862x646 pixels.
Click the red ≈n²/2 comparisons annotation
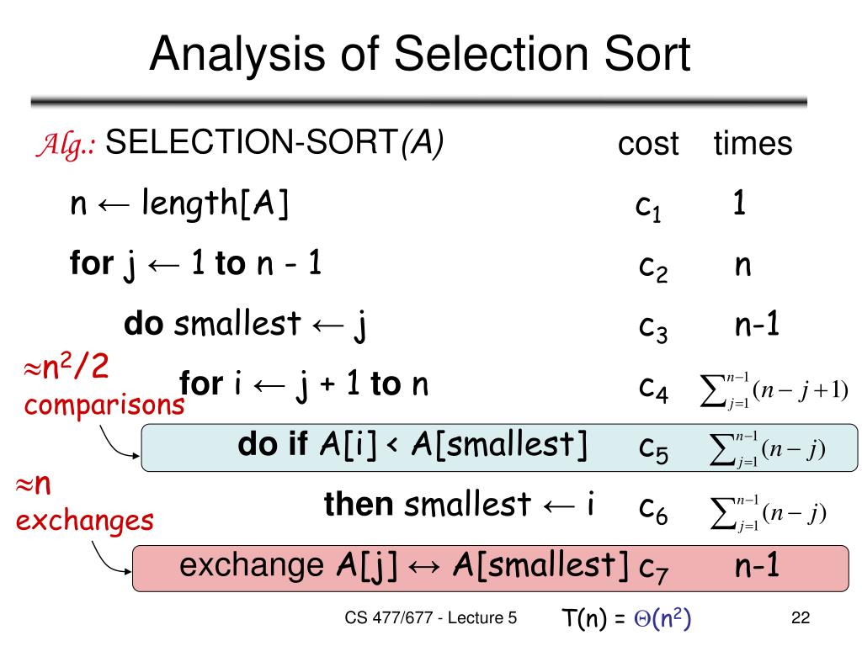click(x=104, y=384)
